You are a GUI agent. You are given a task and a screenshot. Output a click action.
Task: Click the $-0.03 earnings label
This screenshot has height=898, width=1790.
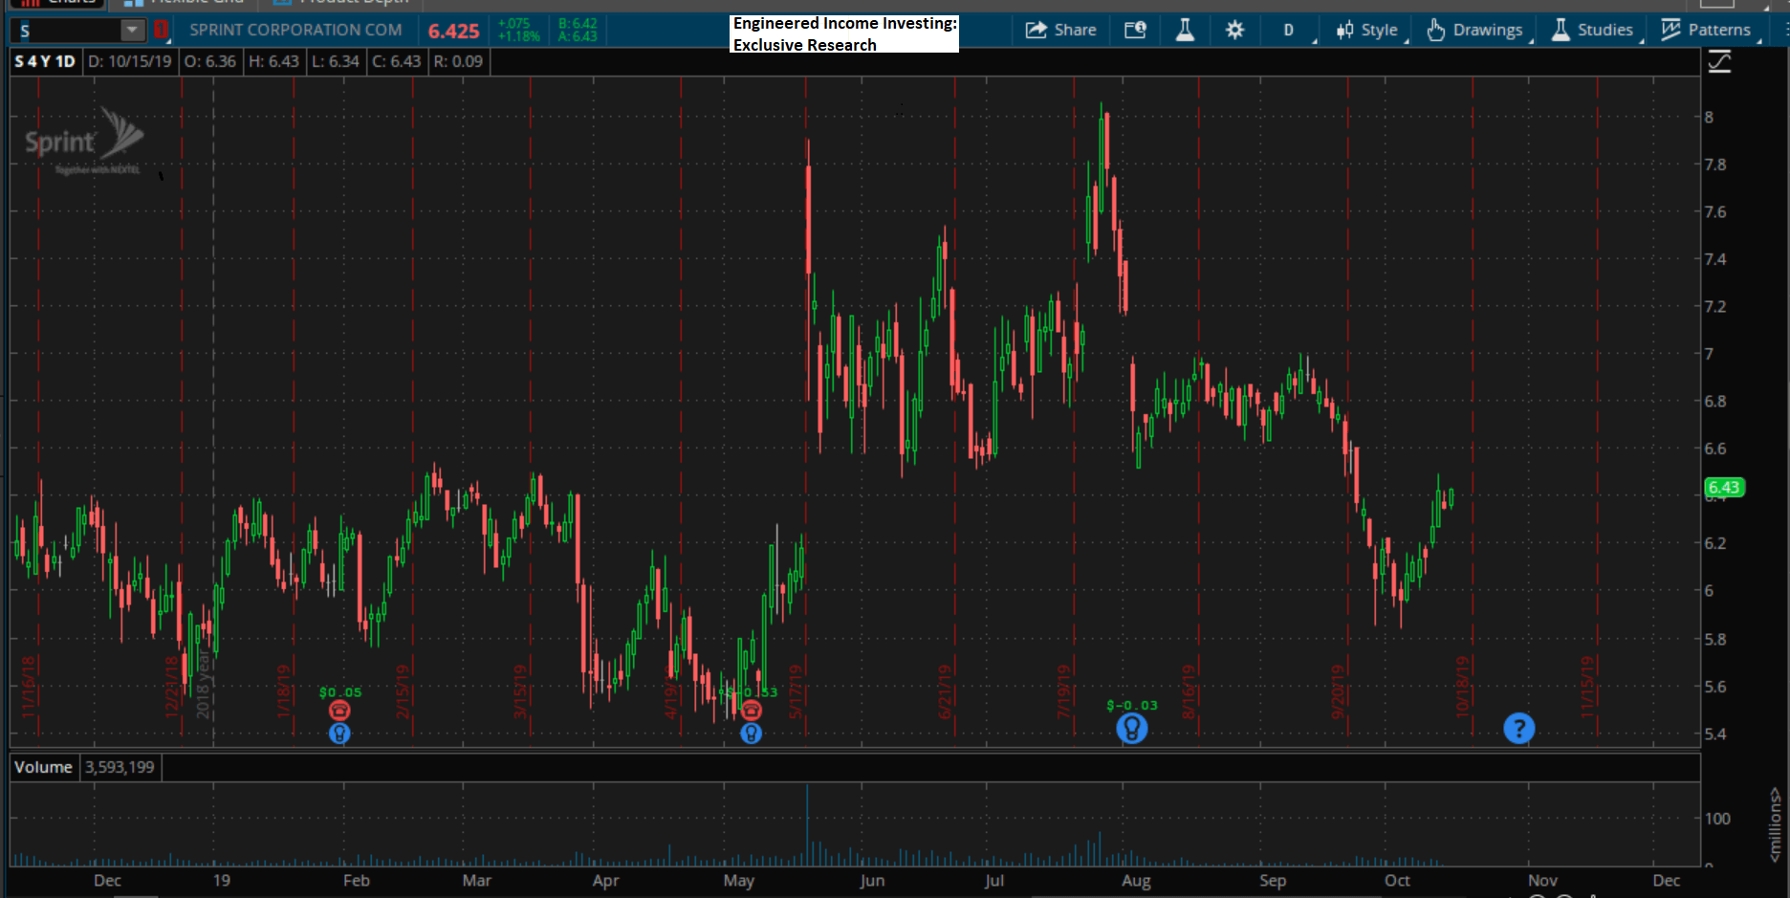[1132, 706]
